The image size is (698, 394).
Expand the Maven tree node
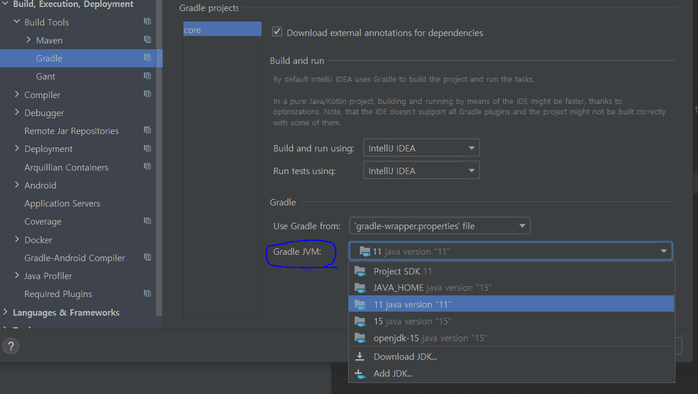pyautogui.click(x=29, y=40)
